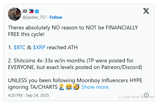Click the blue verified badge beside JD
Image resolution: width=157 pixels, height=102 pixels.
click(x=37, y=11)
